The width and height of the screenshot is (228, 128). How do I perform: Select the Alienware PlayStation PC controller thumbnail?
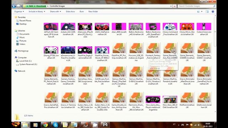point(85,26)
